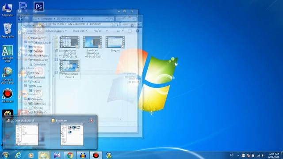
Task: Click the network signal tray icon
Action: pos(258,155)
